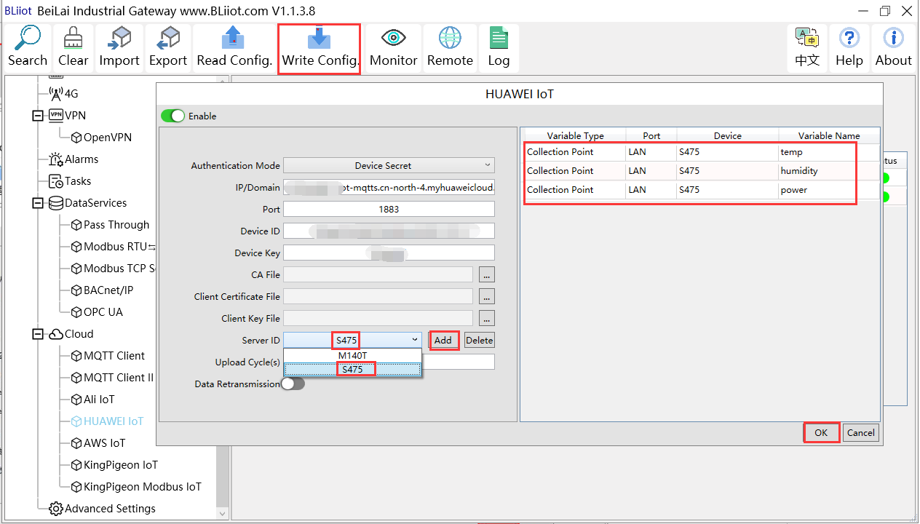Switch language to Chinese
Screen dimensions: 920x524
tap(807, 48)
